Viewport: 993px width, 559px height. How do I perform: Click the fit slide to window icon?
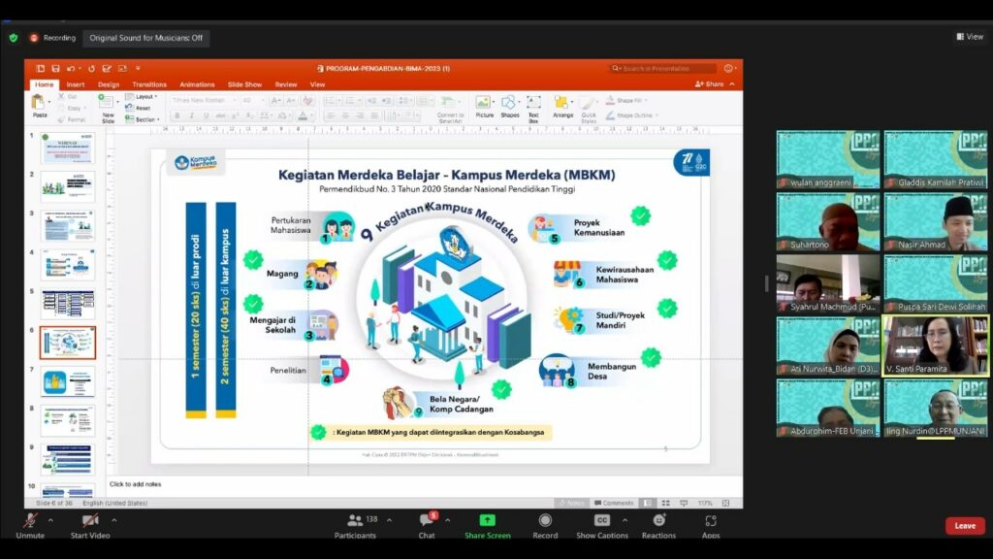[725, 503]
